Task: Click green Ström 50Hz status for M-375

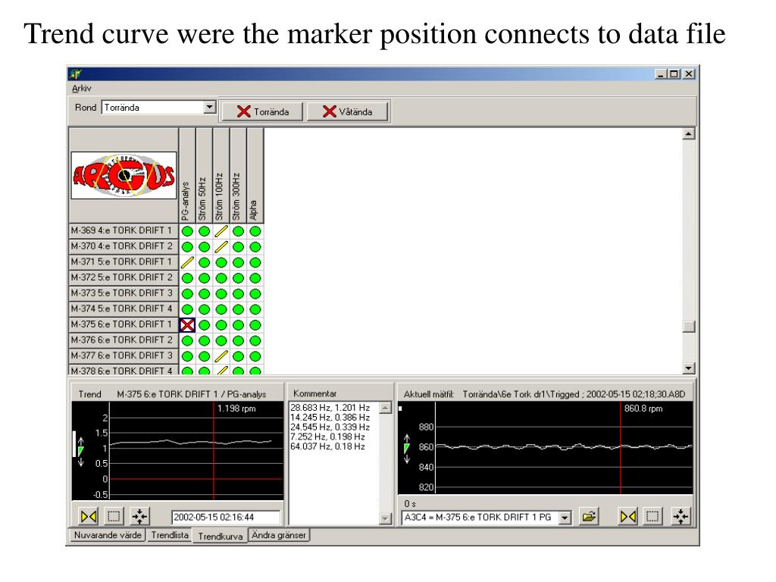Action: click(x=204, y=325)
